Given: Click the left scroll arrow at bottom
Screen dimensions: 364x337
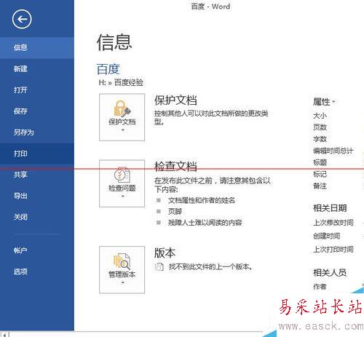Looking at the screenshot, I should point(4,334).
